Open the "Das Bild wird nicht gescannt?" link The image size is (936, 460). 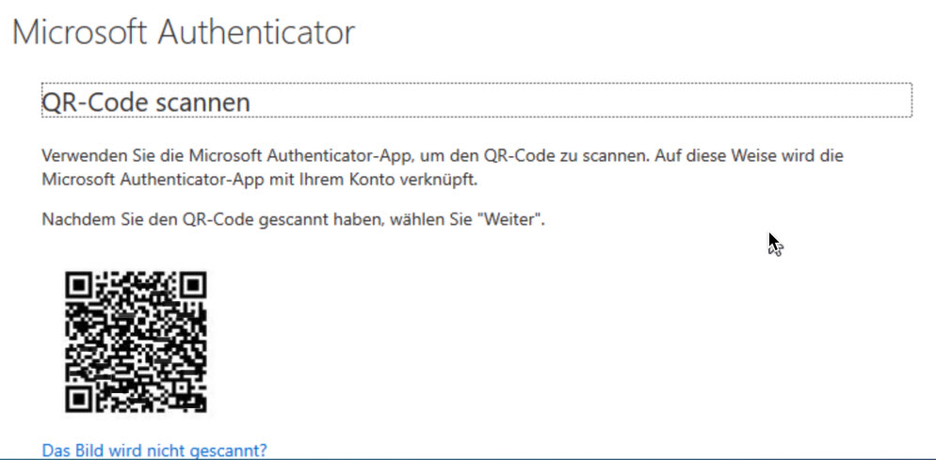154,450
